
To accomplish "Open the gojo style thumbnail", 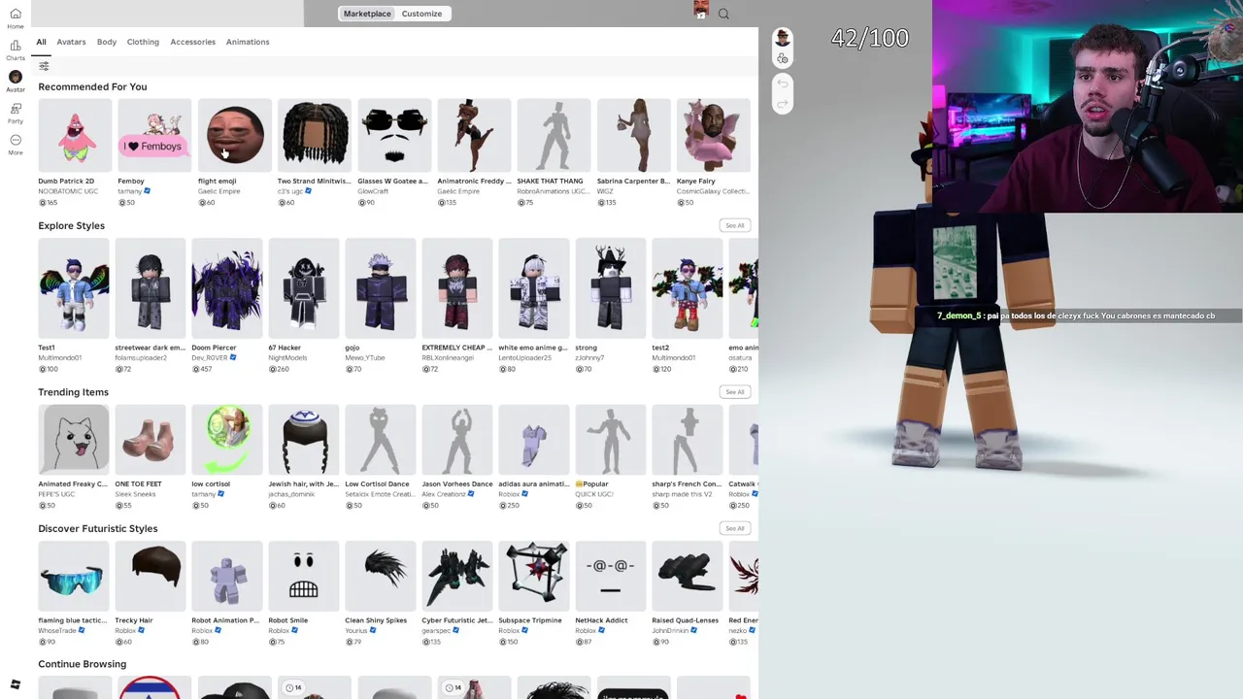I will (381, 288).
